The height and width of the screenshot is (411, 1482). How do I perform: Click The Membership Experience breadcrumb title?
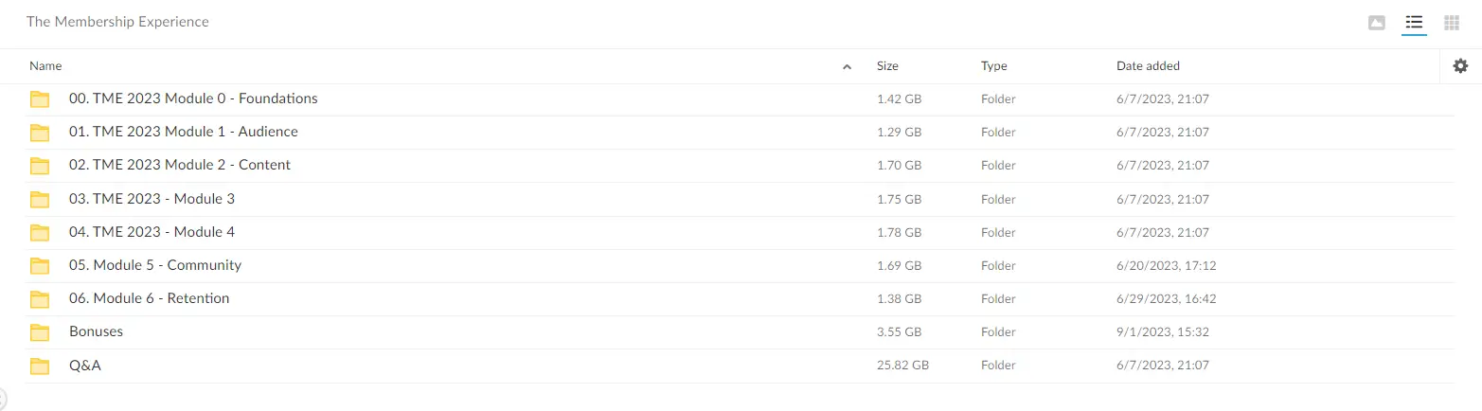pos(117,22)
